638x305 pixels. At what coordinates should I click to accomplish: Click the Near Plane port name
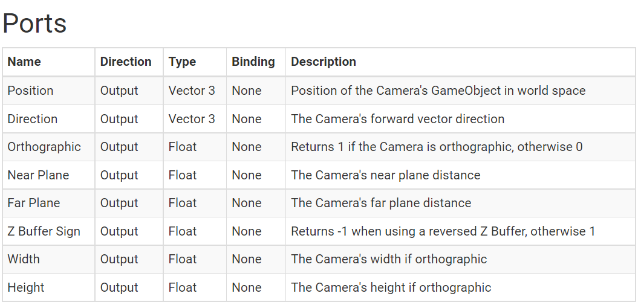tap(38, 175)
